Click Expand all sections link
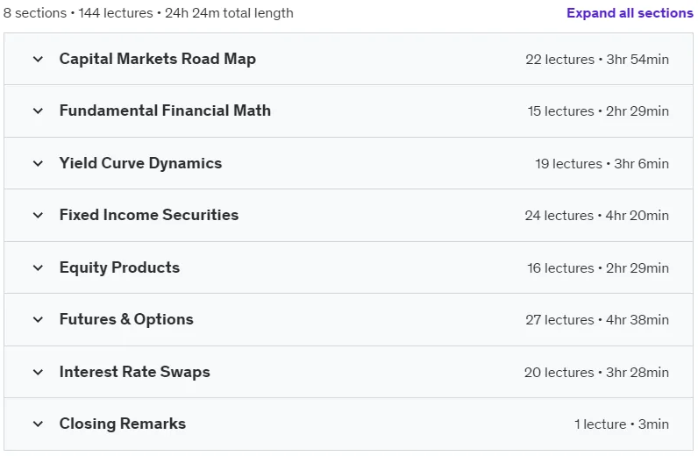Screen dimensions: 698x456 [630, 13]
